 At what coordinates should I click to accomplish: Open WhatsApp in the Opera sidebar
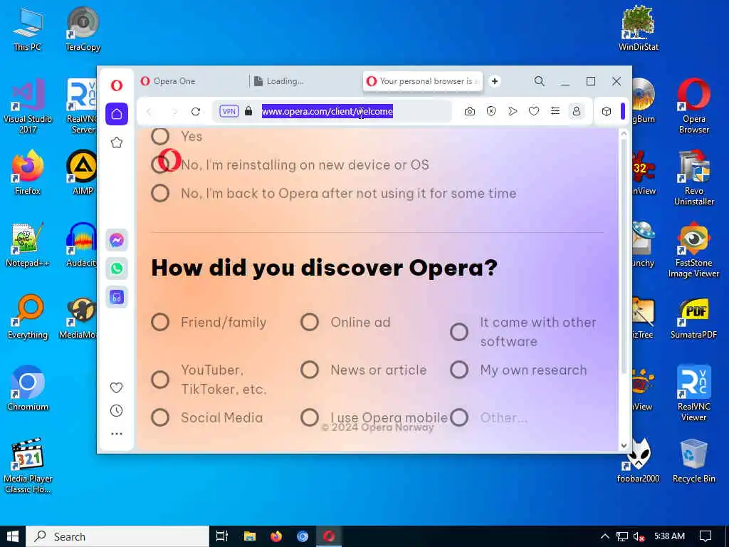click(117, 269)
